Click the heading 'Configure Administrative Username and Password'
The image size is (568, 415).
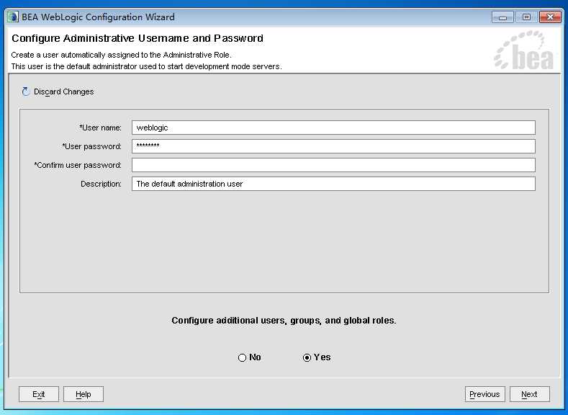pos(138,38)
